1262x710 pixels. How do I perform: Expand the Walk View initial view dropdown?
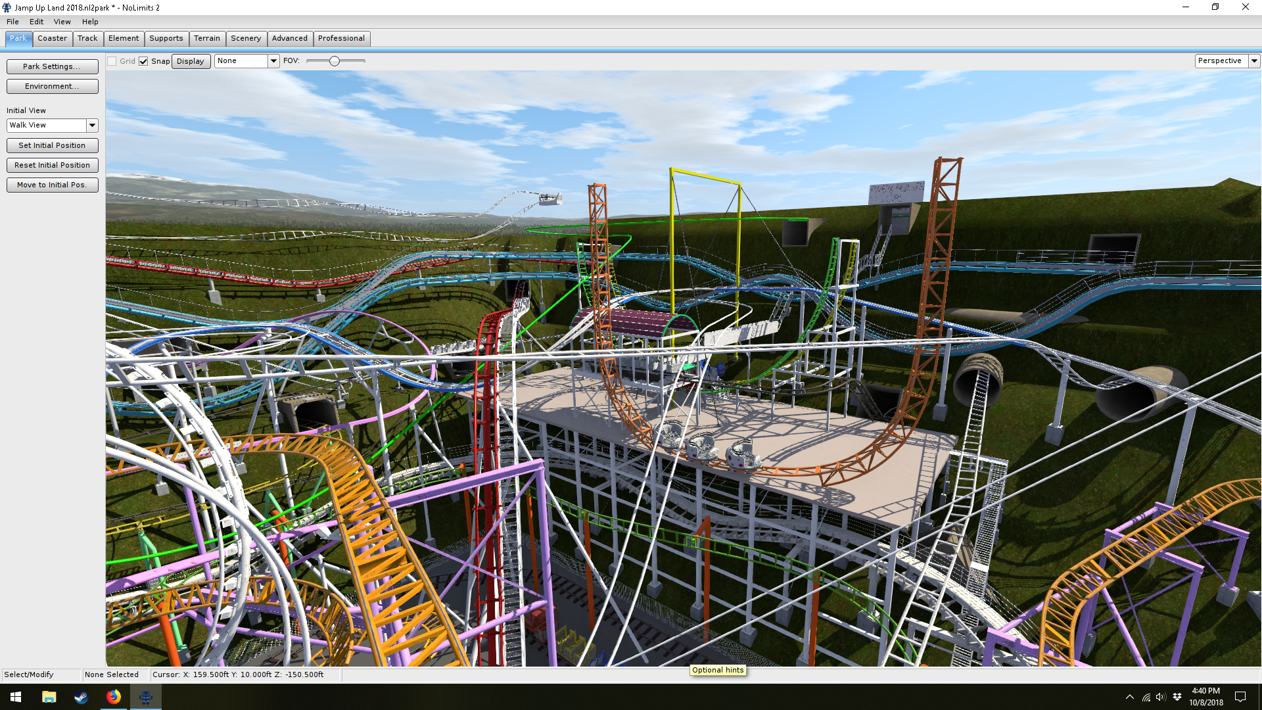point(92,125)
